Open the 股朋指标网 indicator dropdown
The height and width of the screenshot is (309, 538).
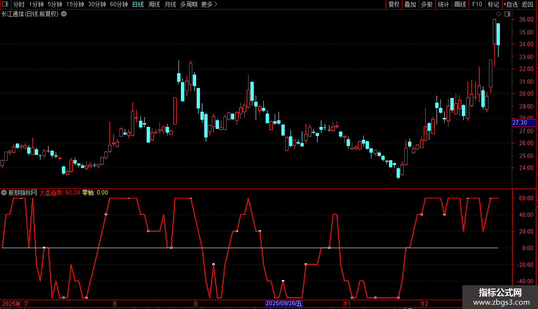(4, 193)
